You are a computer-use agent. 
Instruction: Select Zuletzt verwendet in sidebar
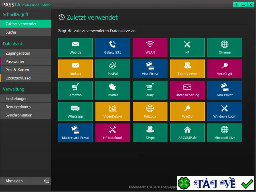(26, 24)
